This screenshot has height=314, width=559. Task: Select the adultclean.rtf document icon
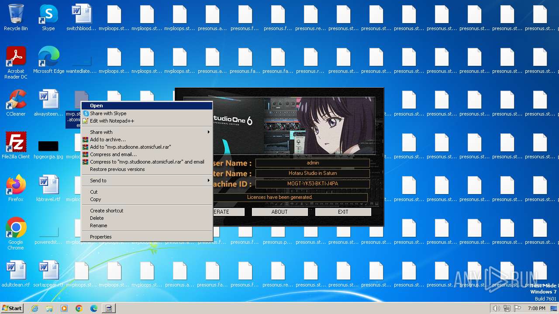pos(16,274)
